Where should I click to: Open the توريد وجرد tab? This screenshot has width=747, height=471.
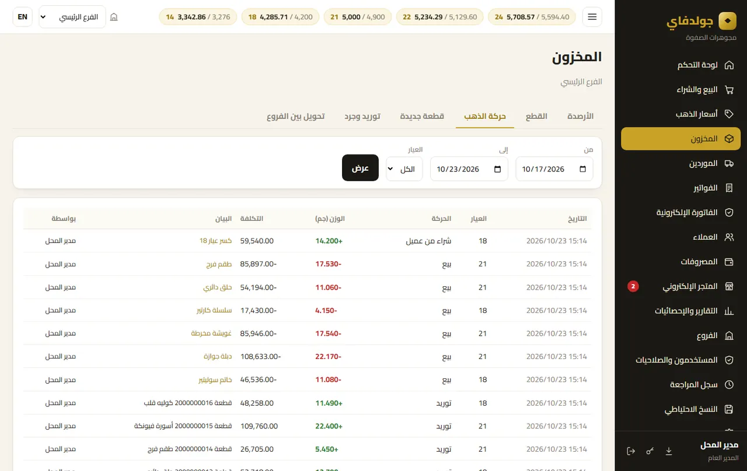point(362,116)
